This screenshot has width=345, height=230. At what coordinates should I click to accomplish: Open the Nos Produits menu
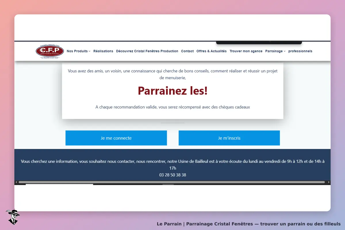pyautogui.click(x=78, y=51)
